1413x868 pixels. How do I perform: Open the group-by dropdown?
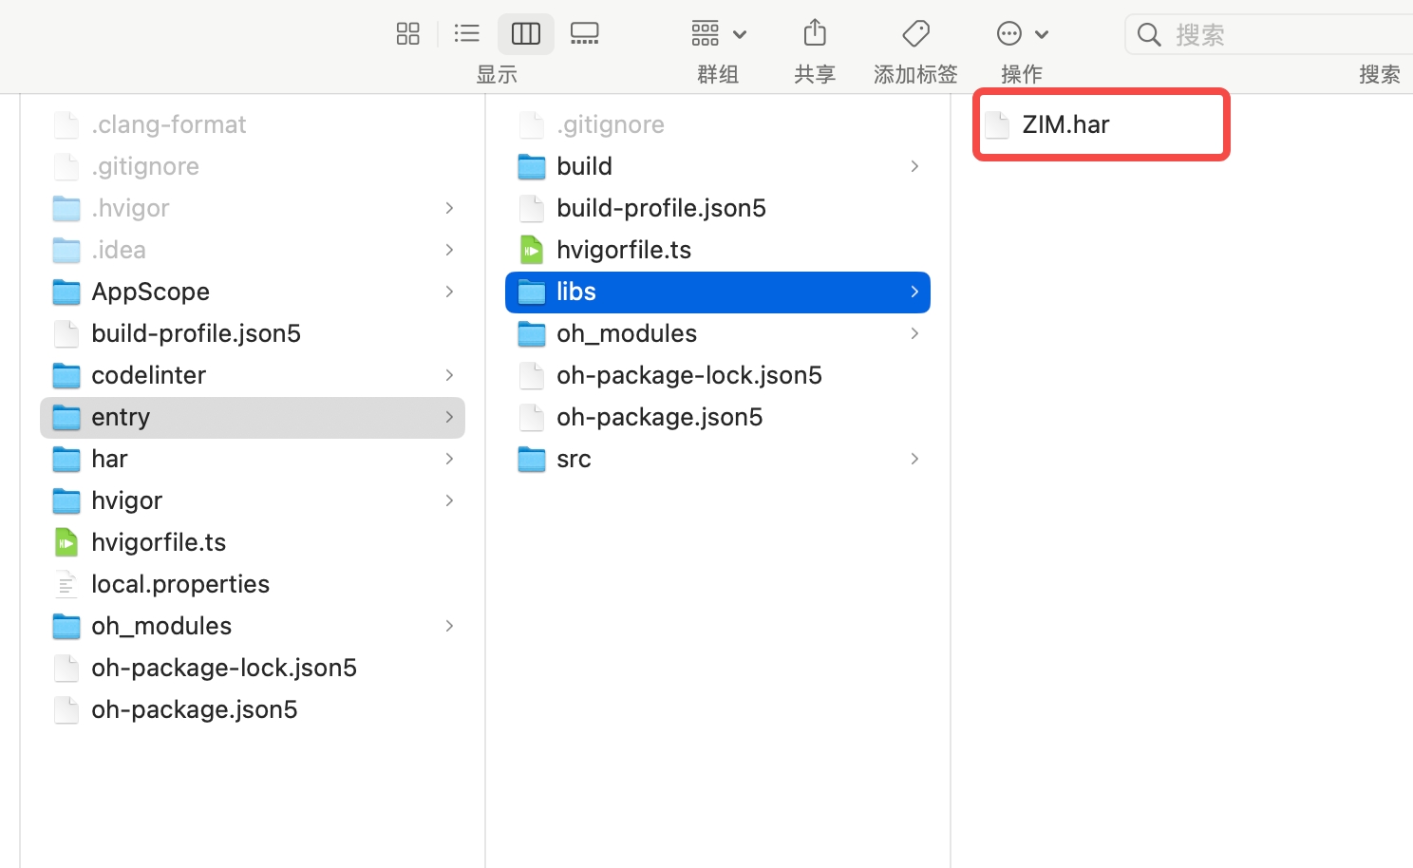click(x=719, y=34)
